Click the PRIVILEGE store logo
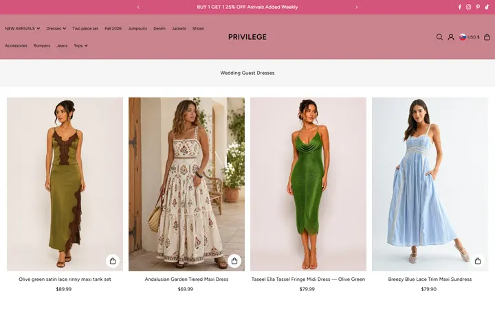The height and width of the screenshot is (309, 495). pyautogui.click(x=247, y=37)
